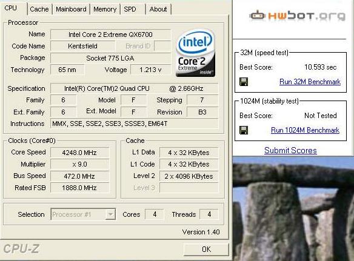354x261 pixels.
Task: Click the Threads count field
Action: pos(209,214)
